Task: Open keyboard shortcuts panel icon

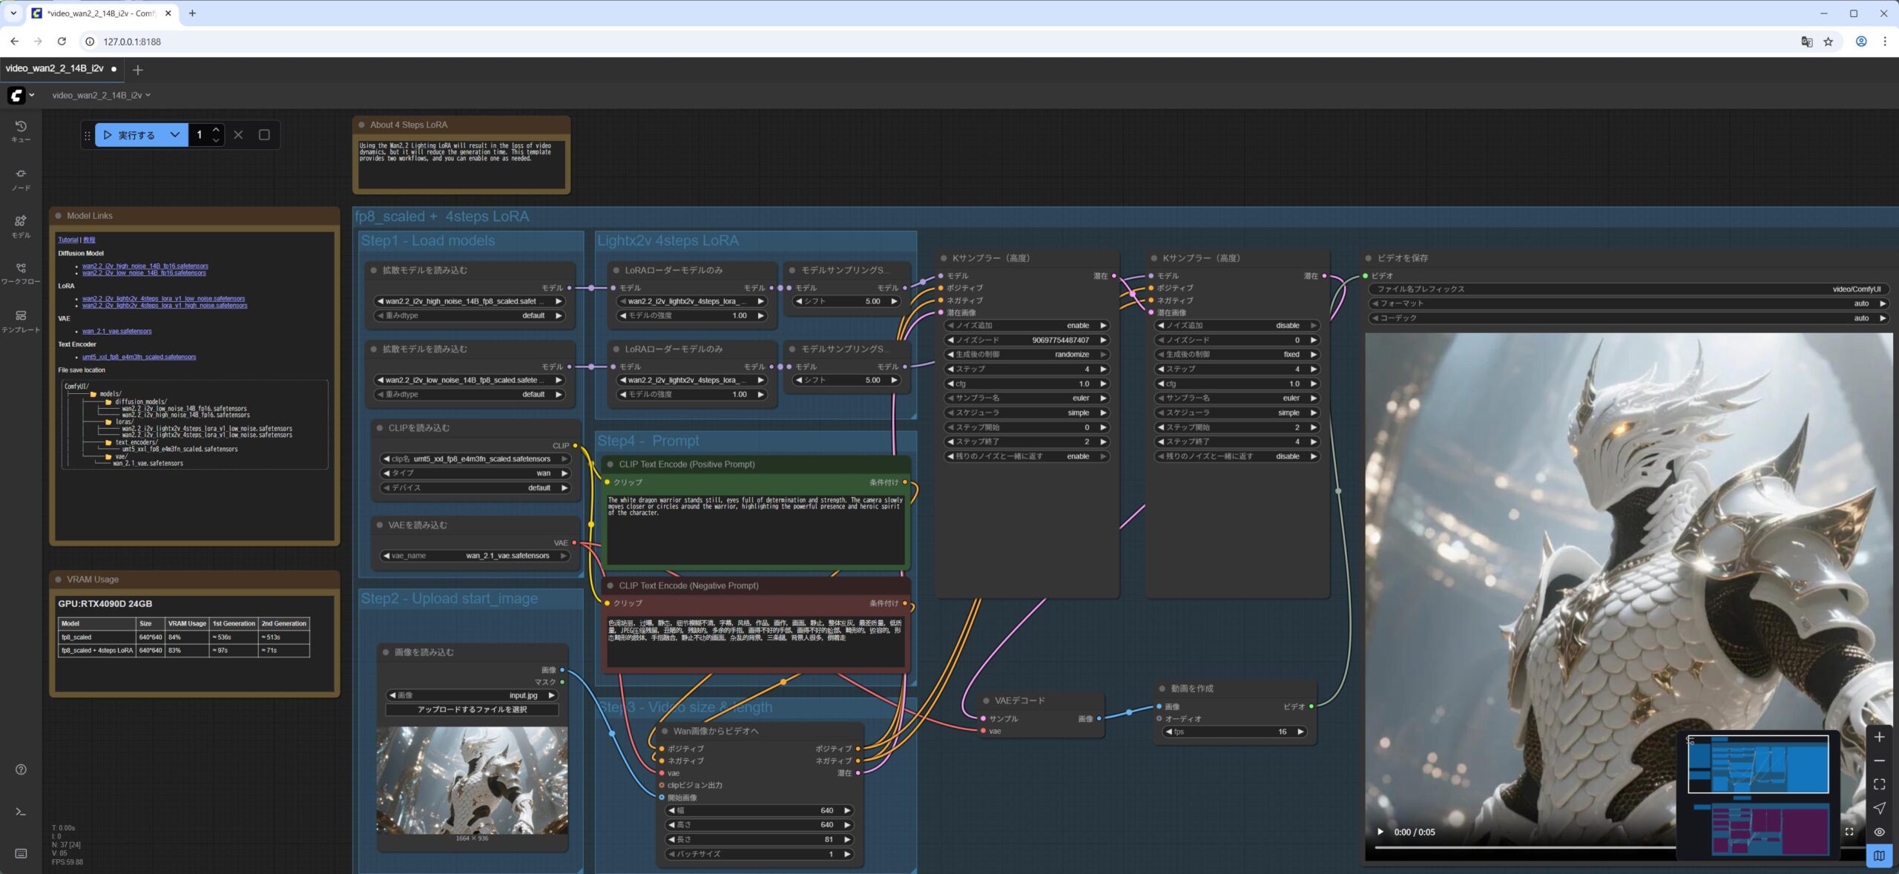Action: [x=21, y=853]
